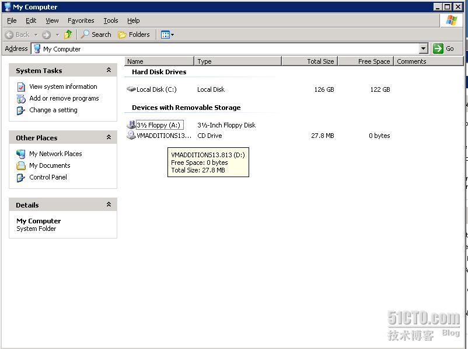Expand the Address bar dropdown list
This screenshot has height=349, width=468.
point(423,49)
